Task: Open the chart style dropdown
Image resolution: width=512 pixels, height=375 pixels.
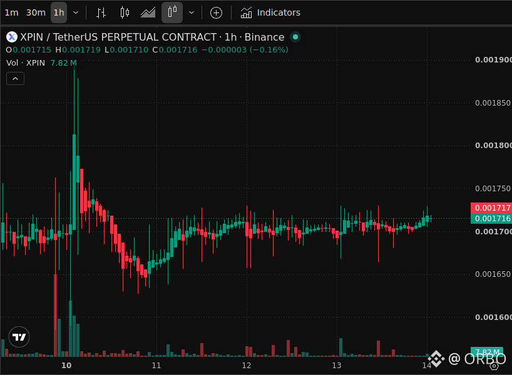Action: tap(192, 12)
